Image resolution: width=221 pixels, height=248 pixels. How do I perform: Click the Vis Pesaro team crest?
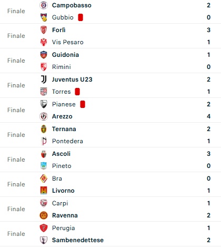click(x=44, y=42)
